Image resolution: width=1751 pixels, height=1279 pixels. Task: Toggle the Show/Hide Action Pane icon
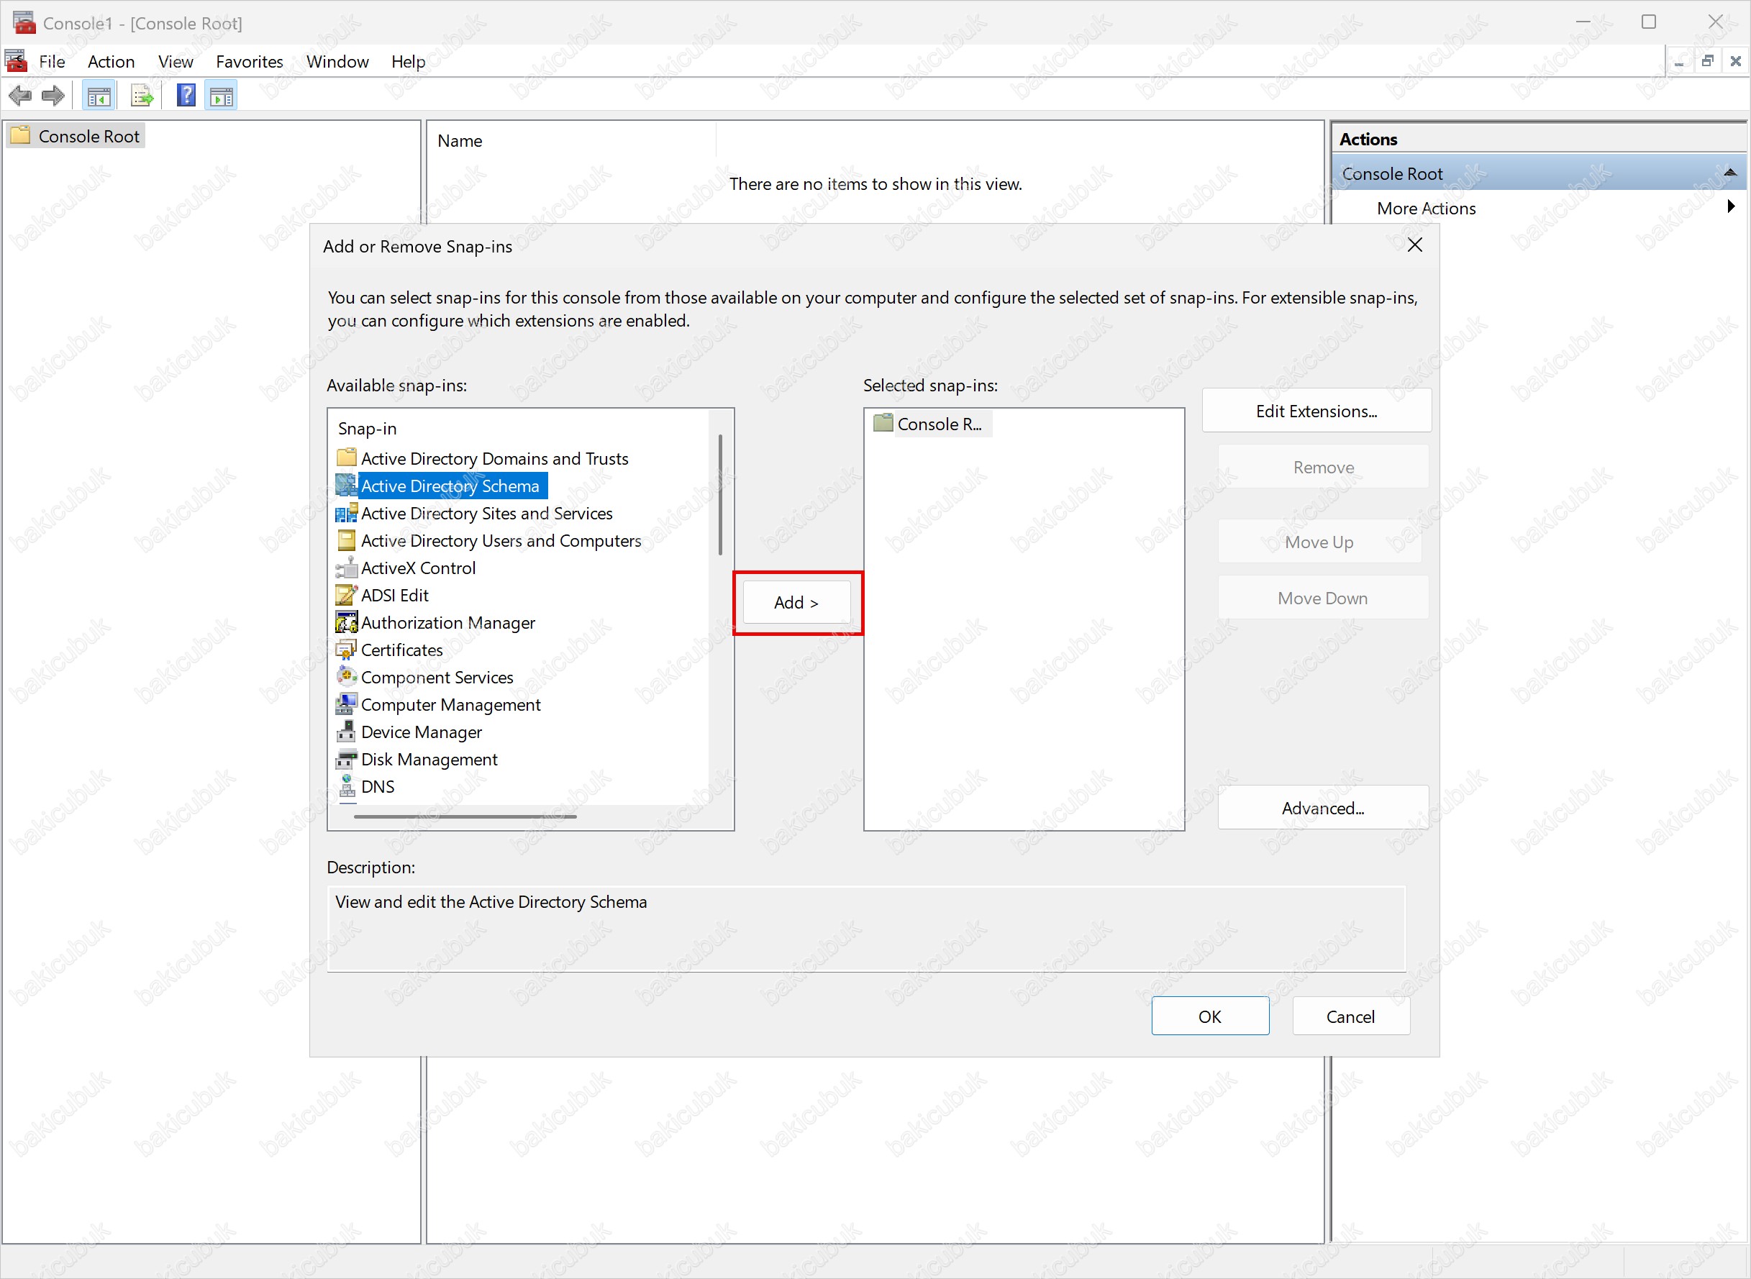click(222, 96)
